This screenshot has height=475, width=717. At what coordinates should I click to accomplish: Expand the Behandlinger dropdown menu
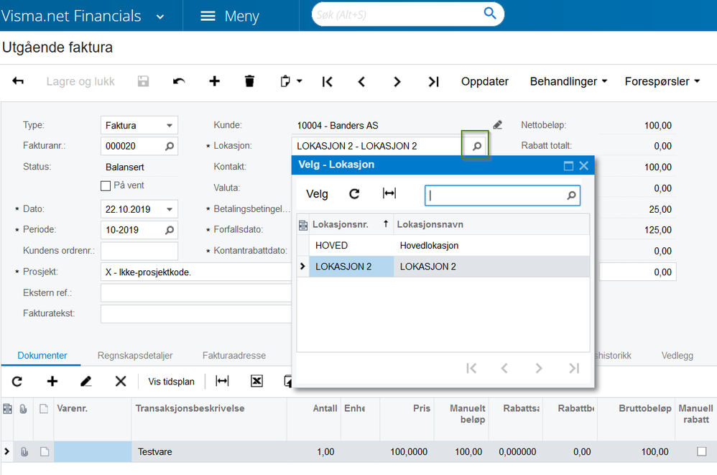pyautogui.click(x=568, y=81)
